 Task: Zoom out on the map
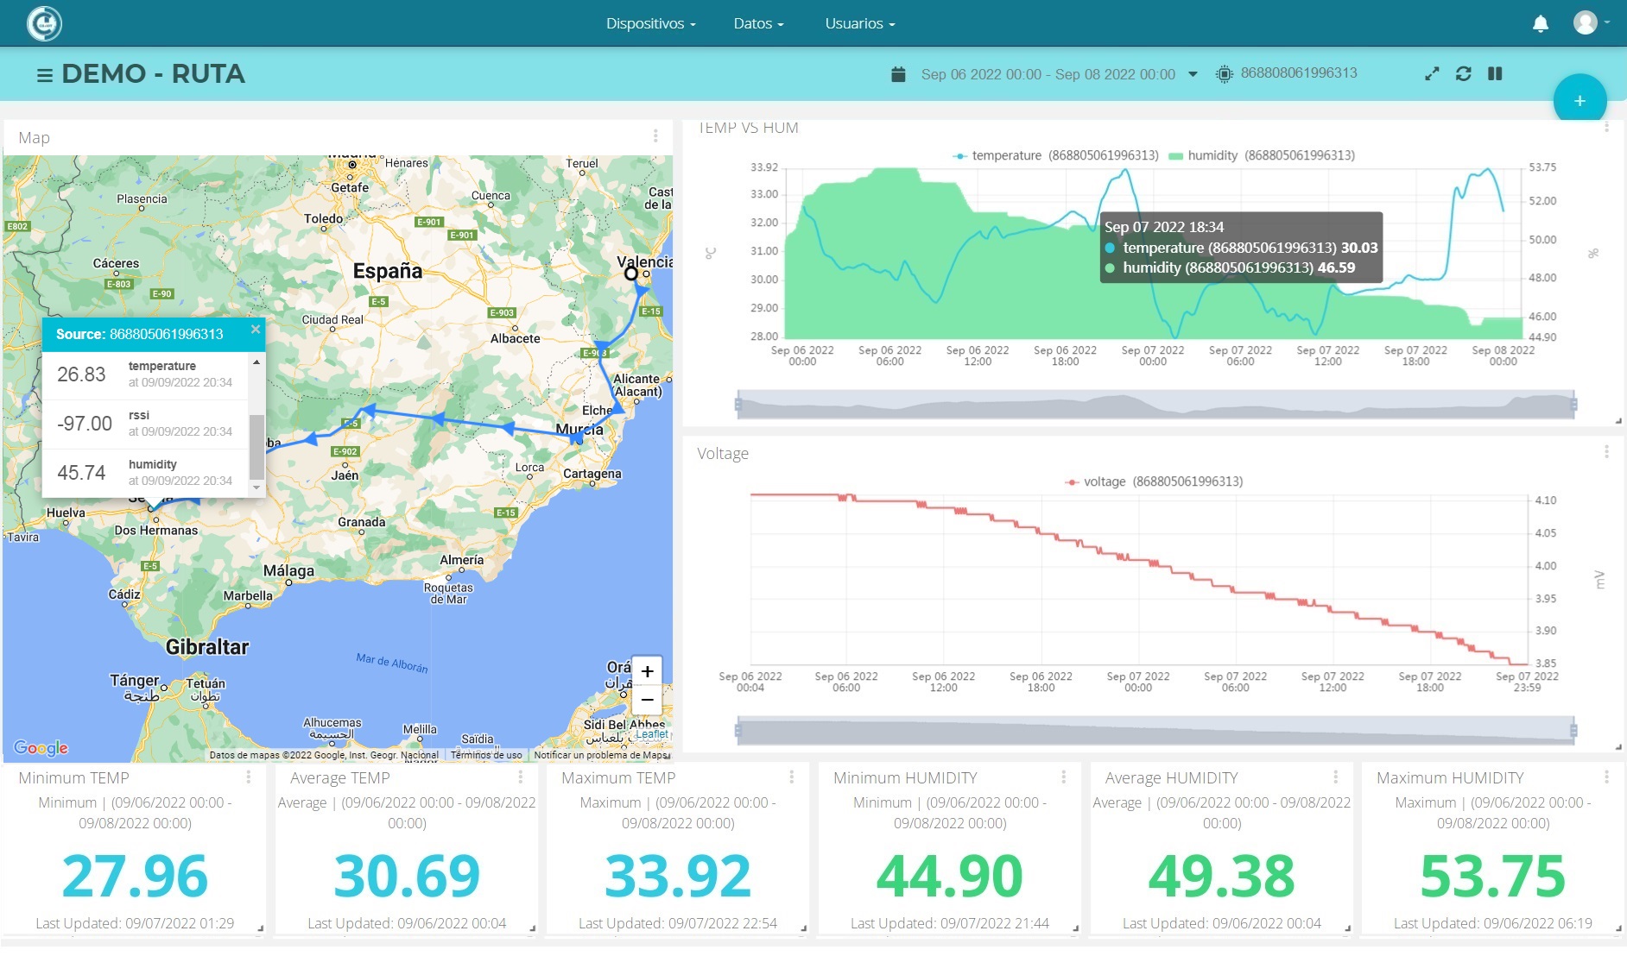[x=647, y=700]
